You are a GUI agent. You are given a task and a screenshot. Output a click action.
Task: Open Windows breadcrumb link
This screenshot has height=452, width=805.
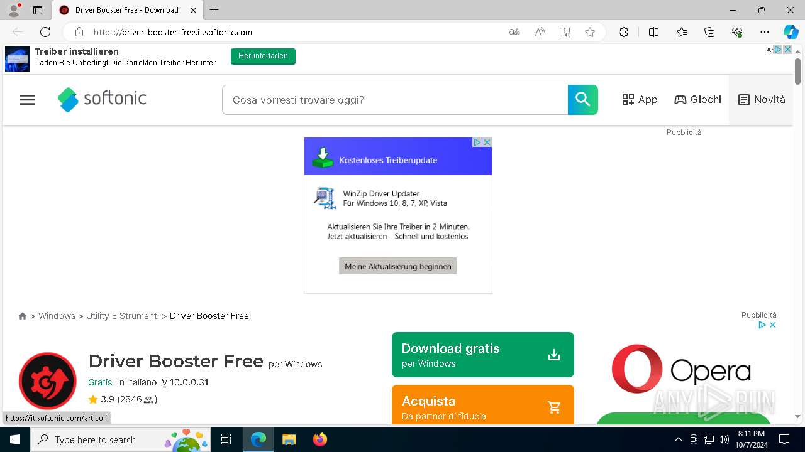57,316
